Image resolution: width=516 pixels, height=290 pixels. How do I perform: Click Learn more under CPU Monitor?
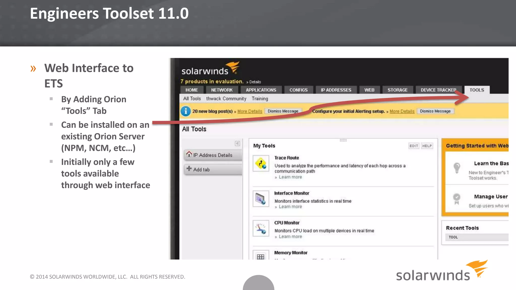tap(290, 237)
